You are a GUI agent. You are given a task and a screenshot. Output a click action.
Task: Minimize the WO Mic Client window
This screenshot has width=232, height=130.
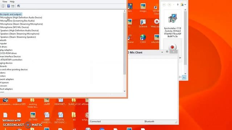[162, 52]
